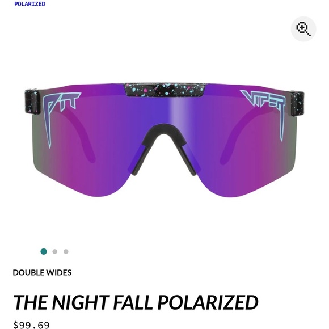
Task: Click the sunglasses product image
Action: click(164, 140)
